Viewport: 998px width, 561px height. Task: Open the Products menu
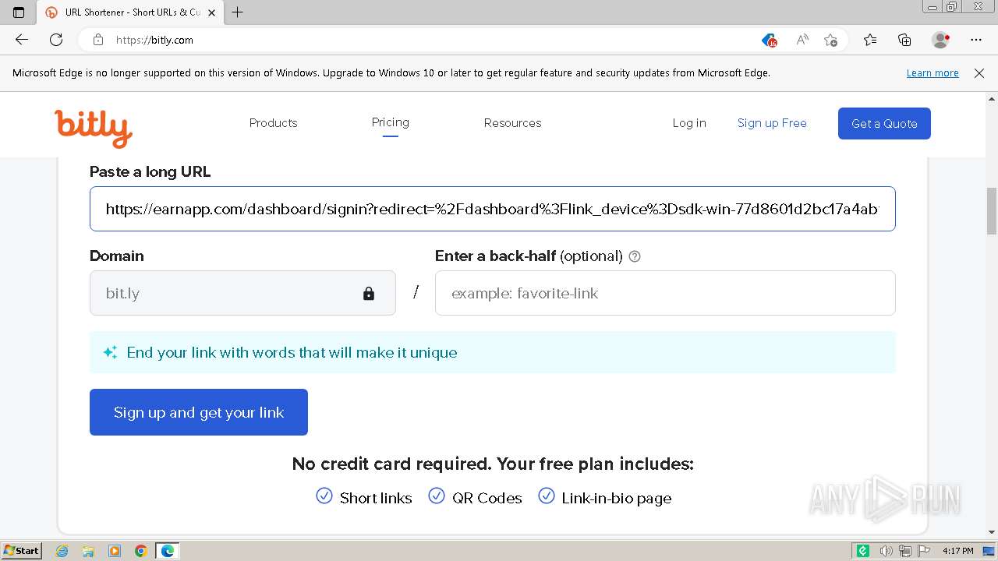click(274, 123)
